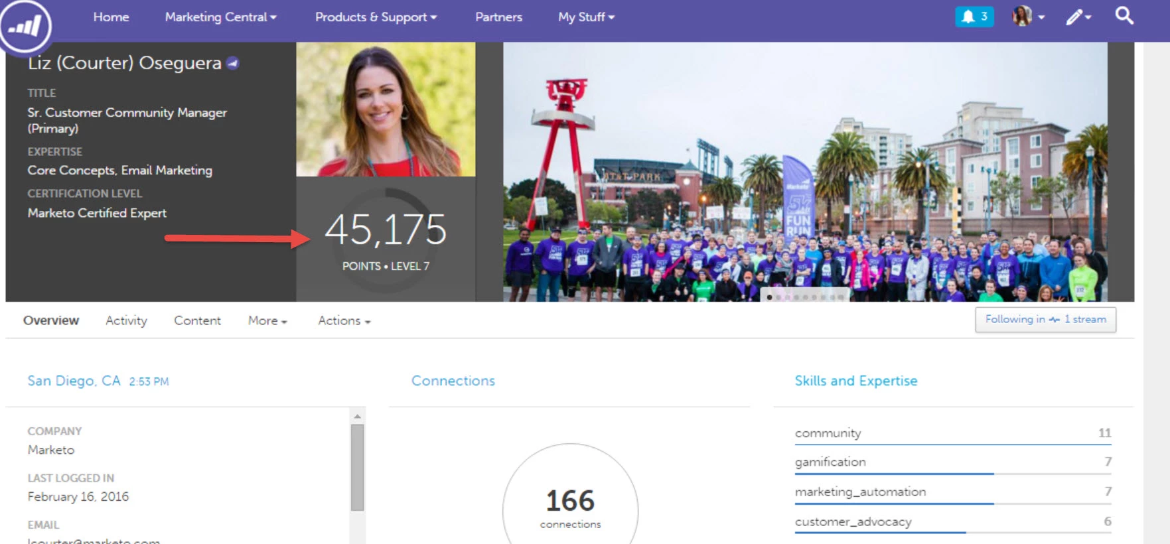Click the Marketo company value
This screenshot has width=1170, height=544.
(51, 450)
